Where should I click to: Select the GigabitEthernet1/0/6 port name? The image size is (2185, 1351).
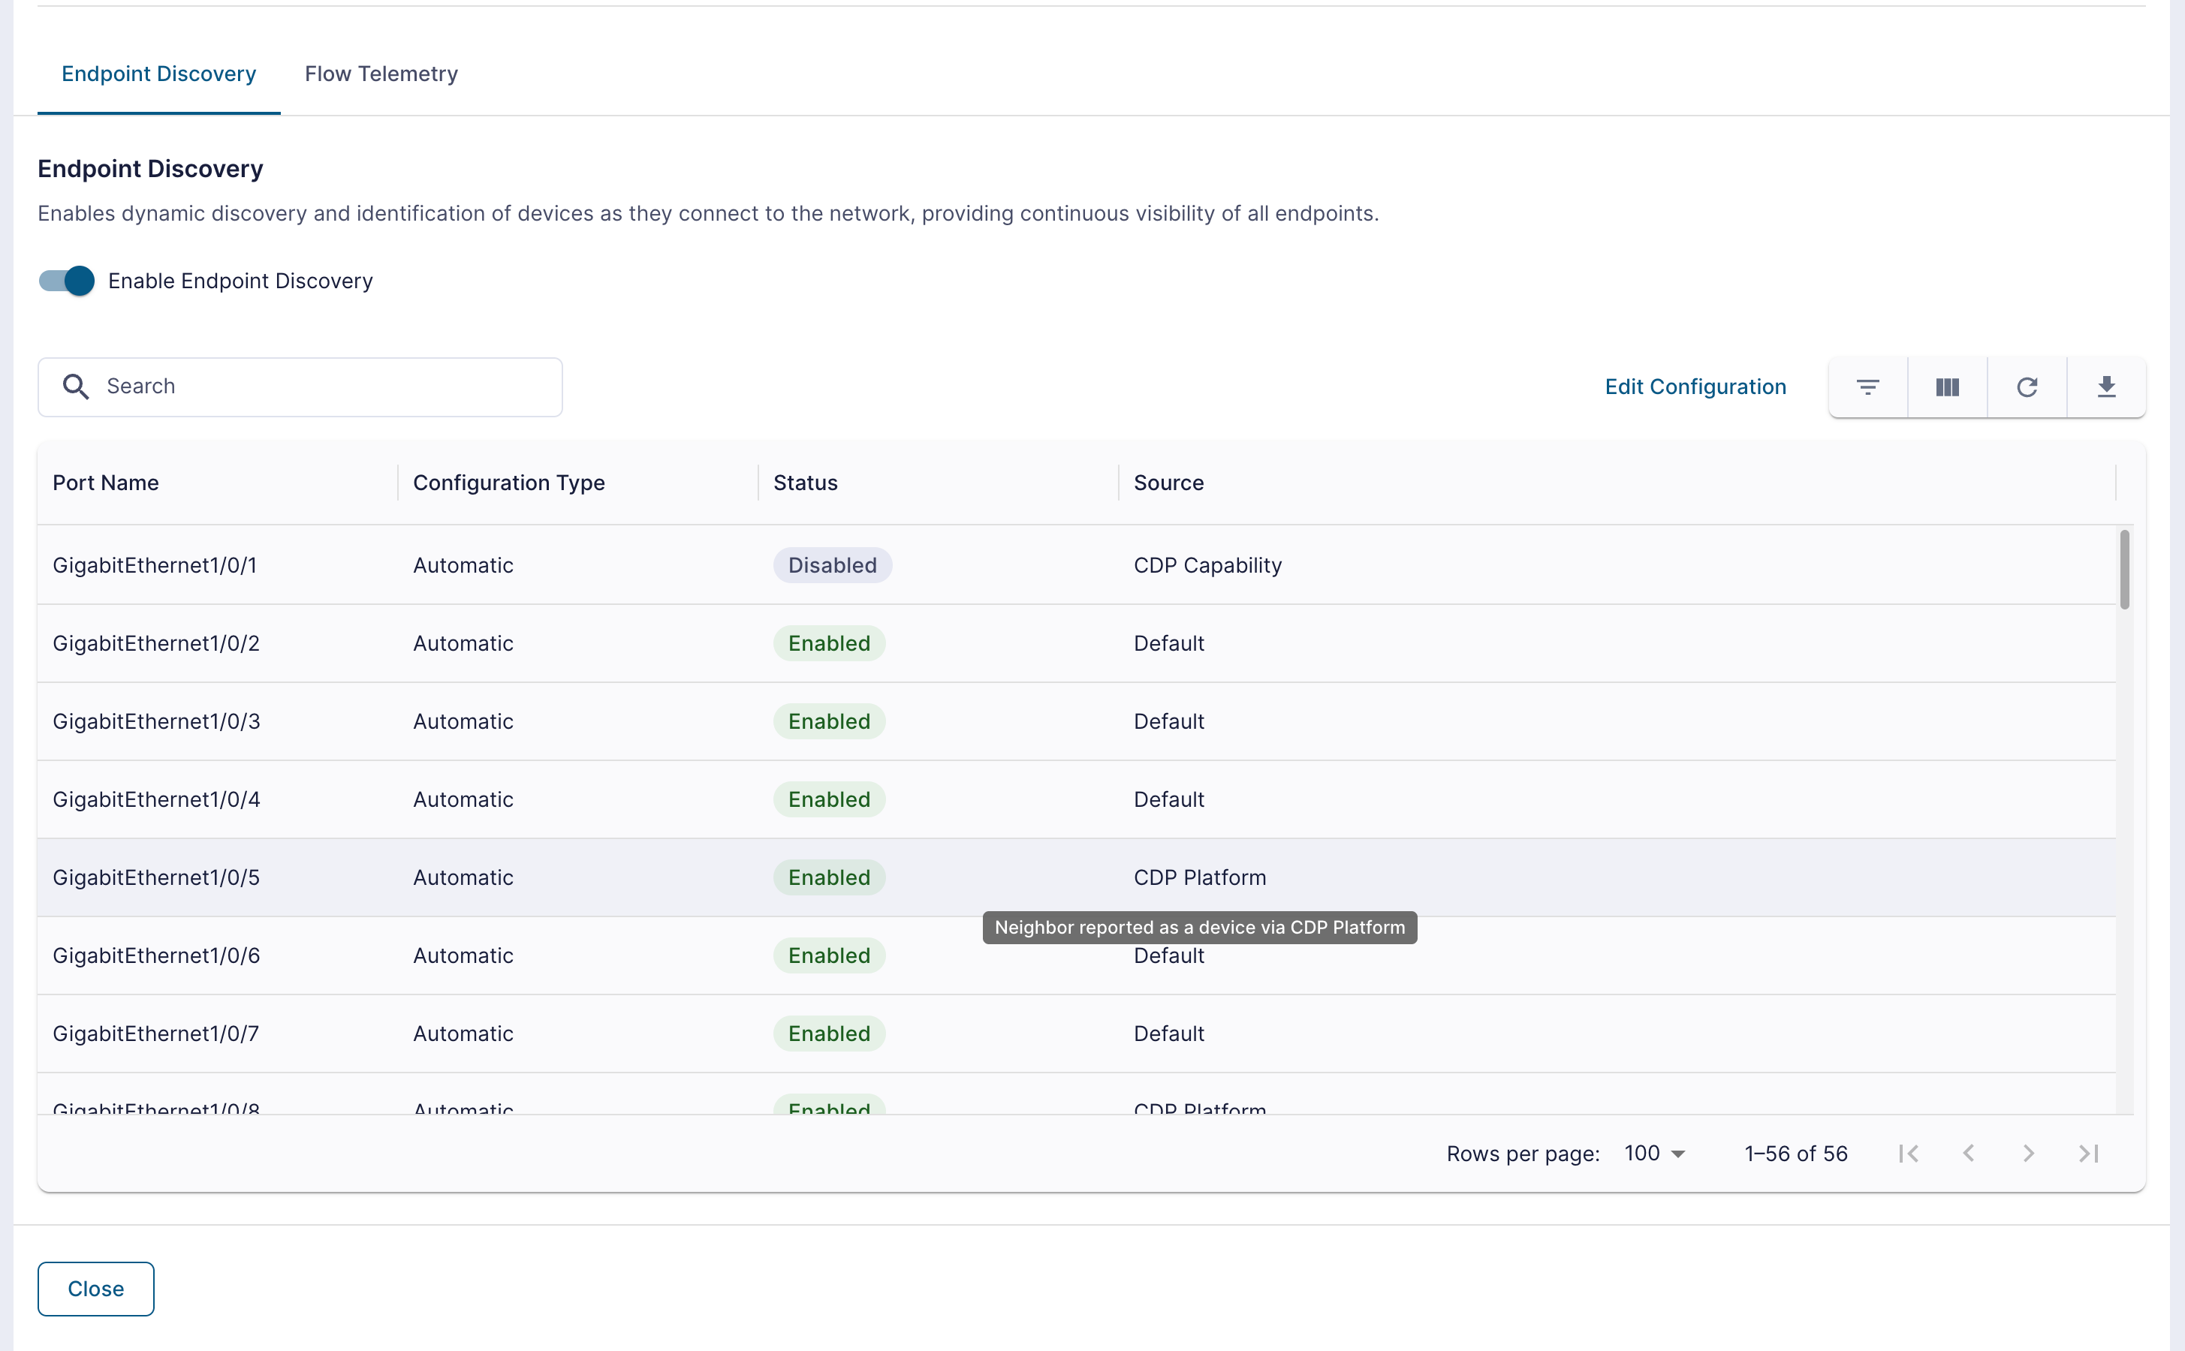[x=156, y=955]
